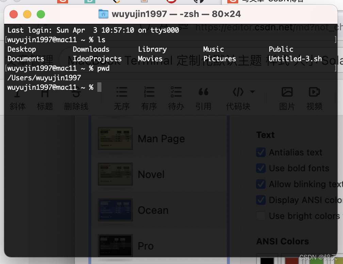
Task: Click the unordered list (无序) icon behind Terminal
Action: click(121, 92)
